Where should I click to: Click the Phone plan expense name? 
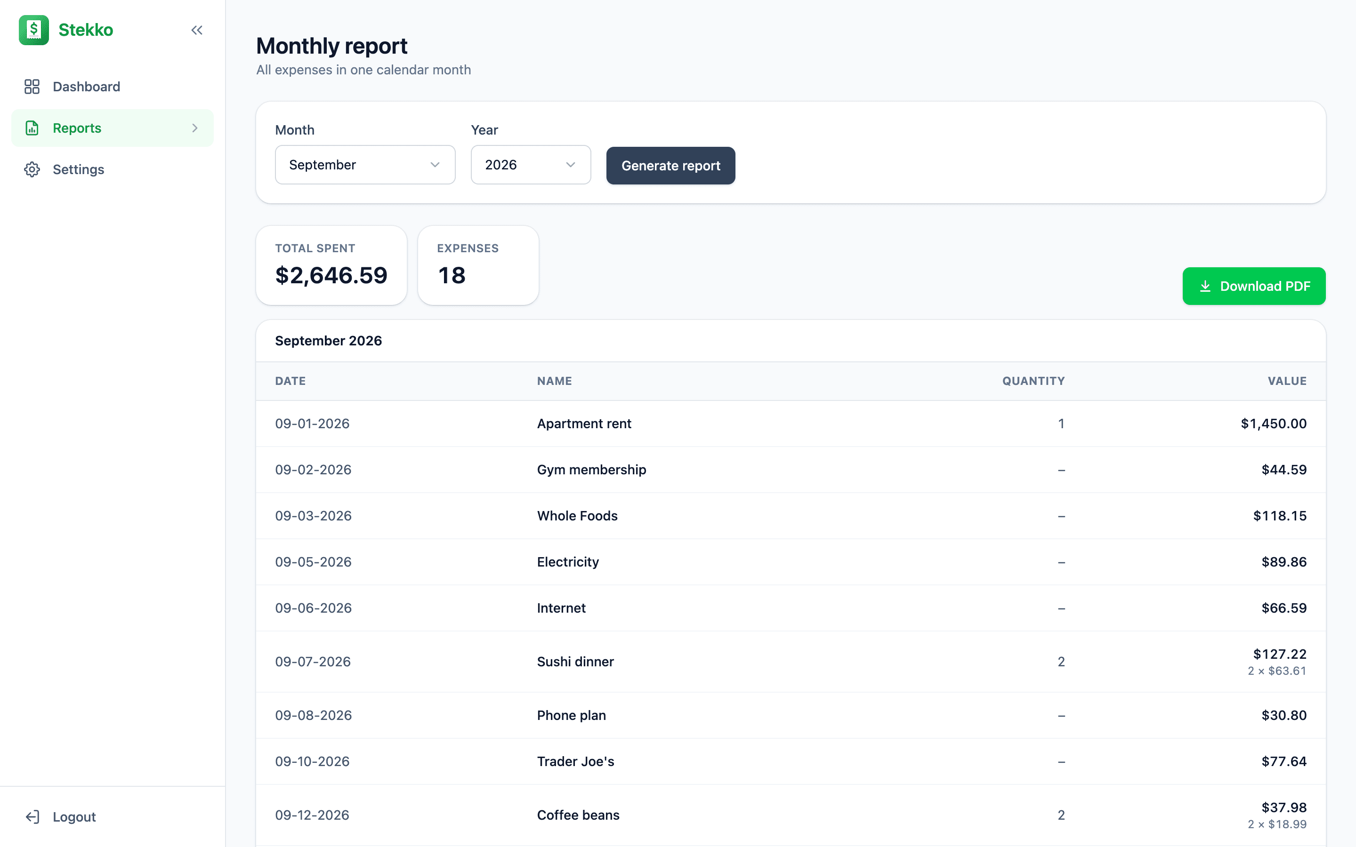[x=571, y=715]
